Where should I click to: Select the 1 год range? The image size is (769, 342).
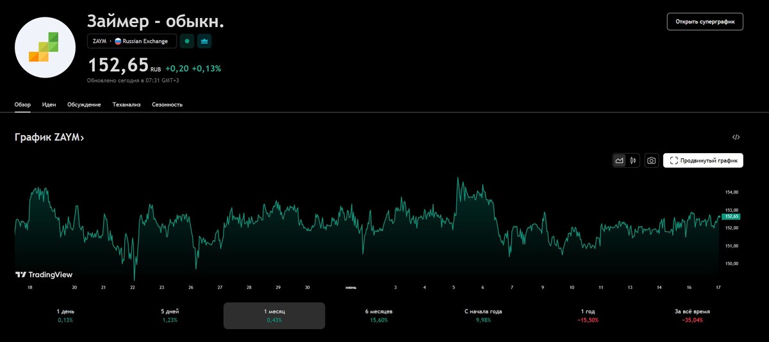pyautogui.click(x=588, y=315)
